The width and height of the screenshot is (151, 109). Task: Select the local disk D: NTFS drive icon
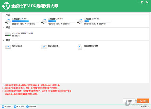44,21
